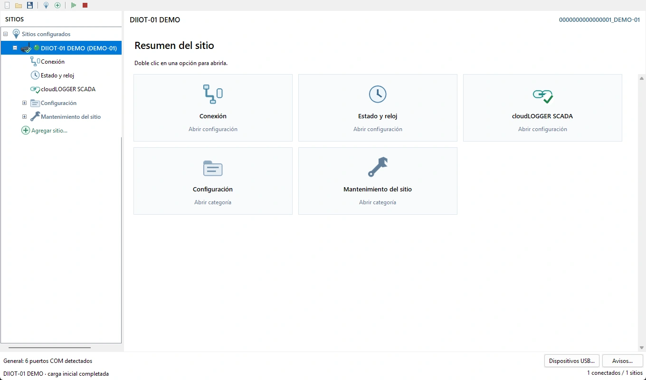Click the sidebar horizontal scrollbar thumb

pyautogui.click(x=49, y=348)
